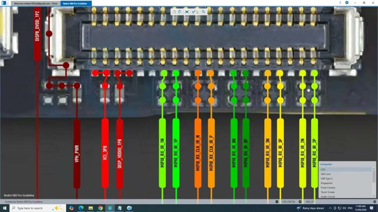Click the fit-to-screen icon
This screenshot has width=378, height=212.
click(187, 12)
